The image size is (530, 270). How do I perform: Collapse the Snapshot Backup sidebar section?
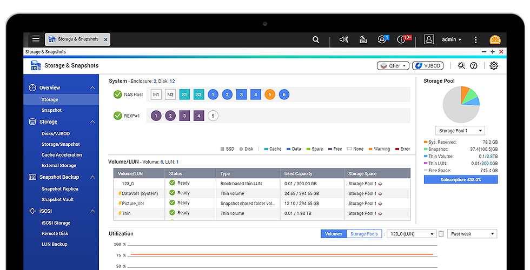(x=92, y=177)
